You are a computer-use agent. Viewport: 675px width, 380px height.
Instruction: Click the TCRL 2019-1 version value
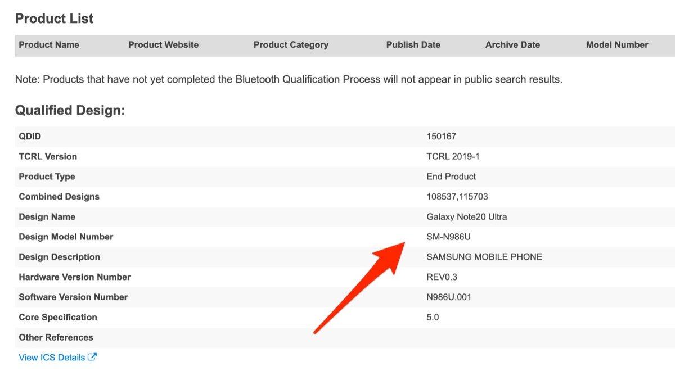[454, 157]
